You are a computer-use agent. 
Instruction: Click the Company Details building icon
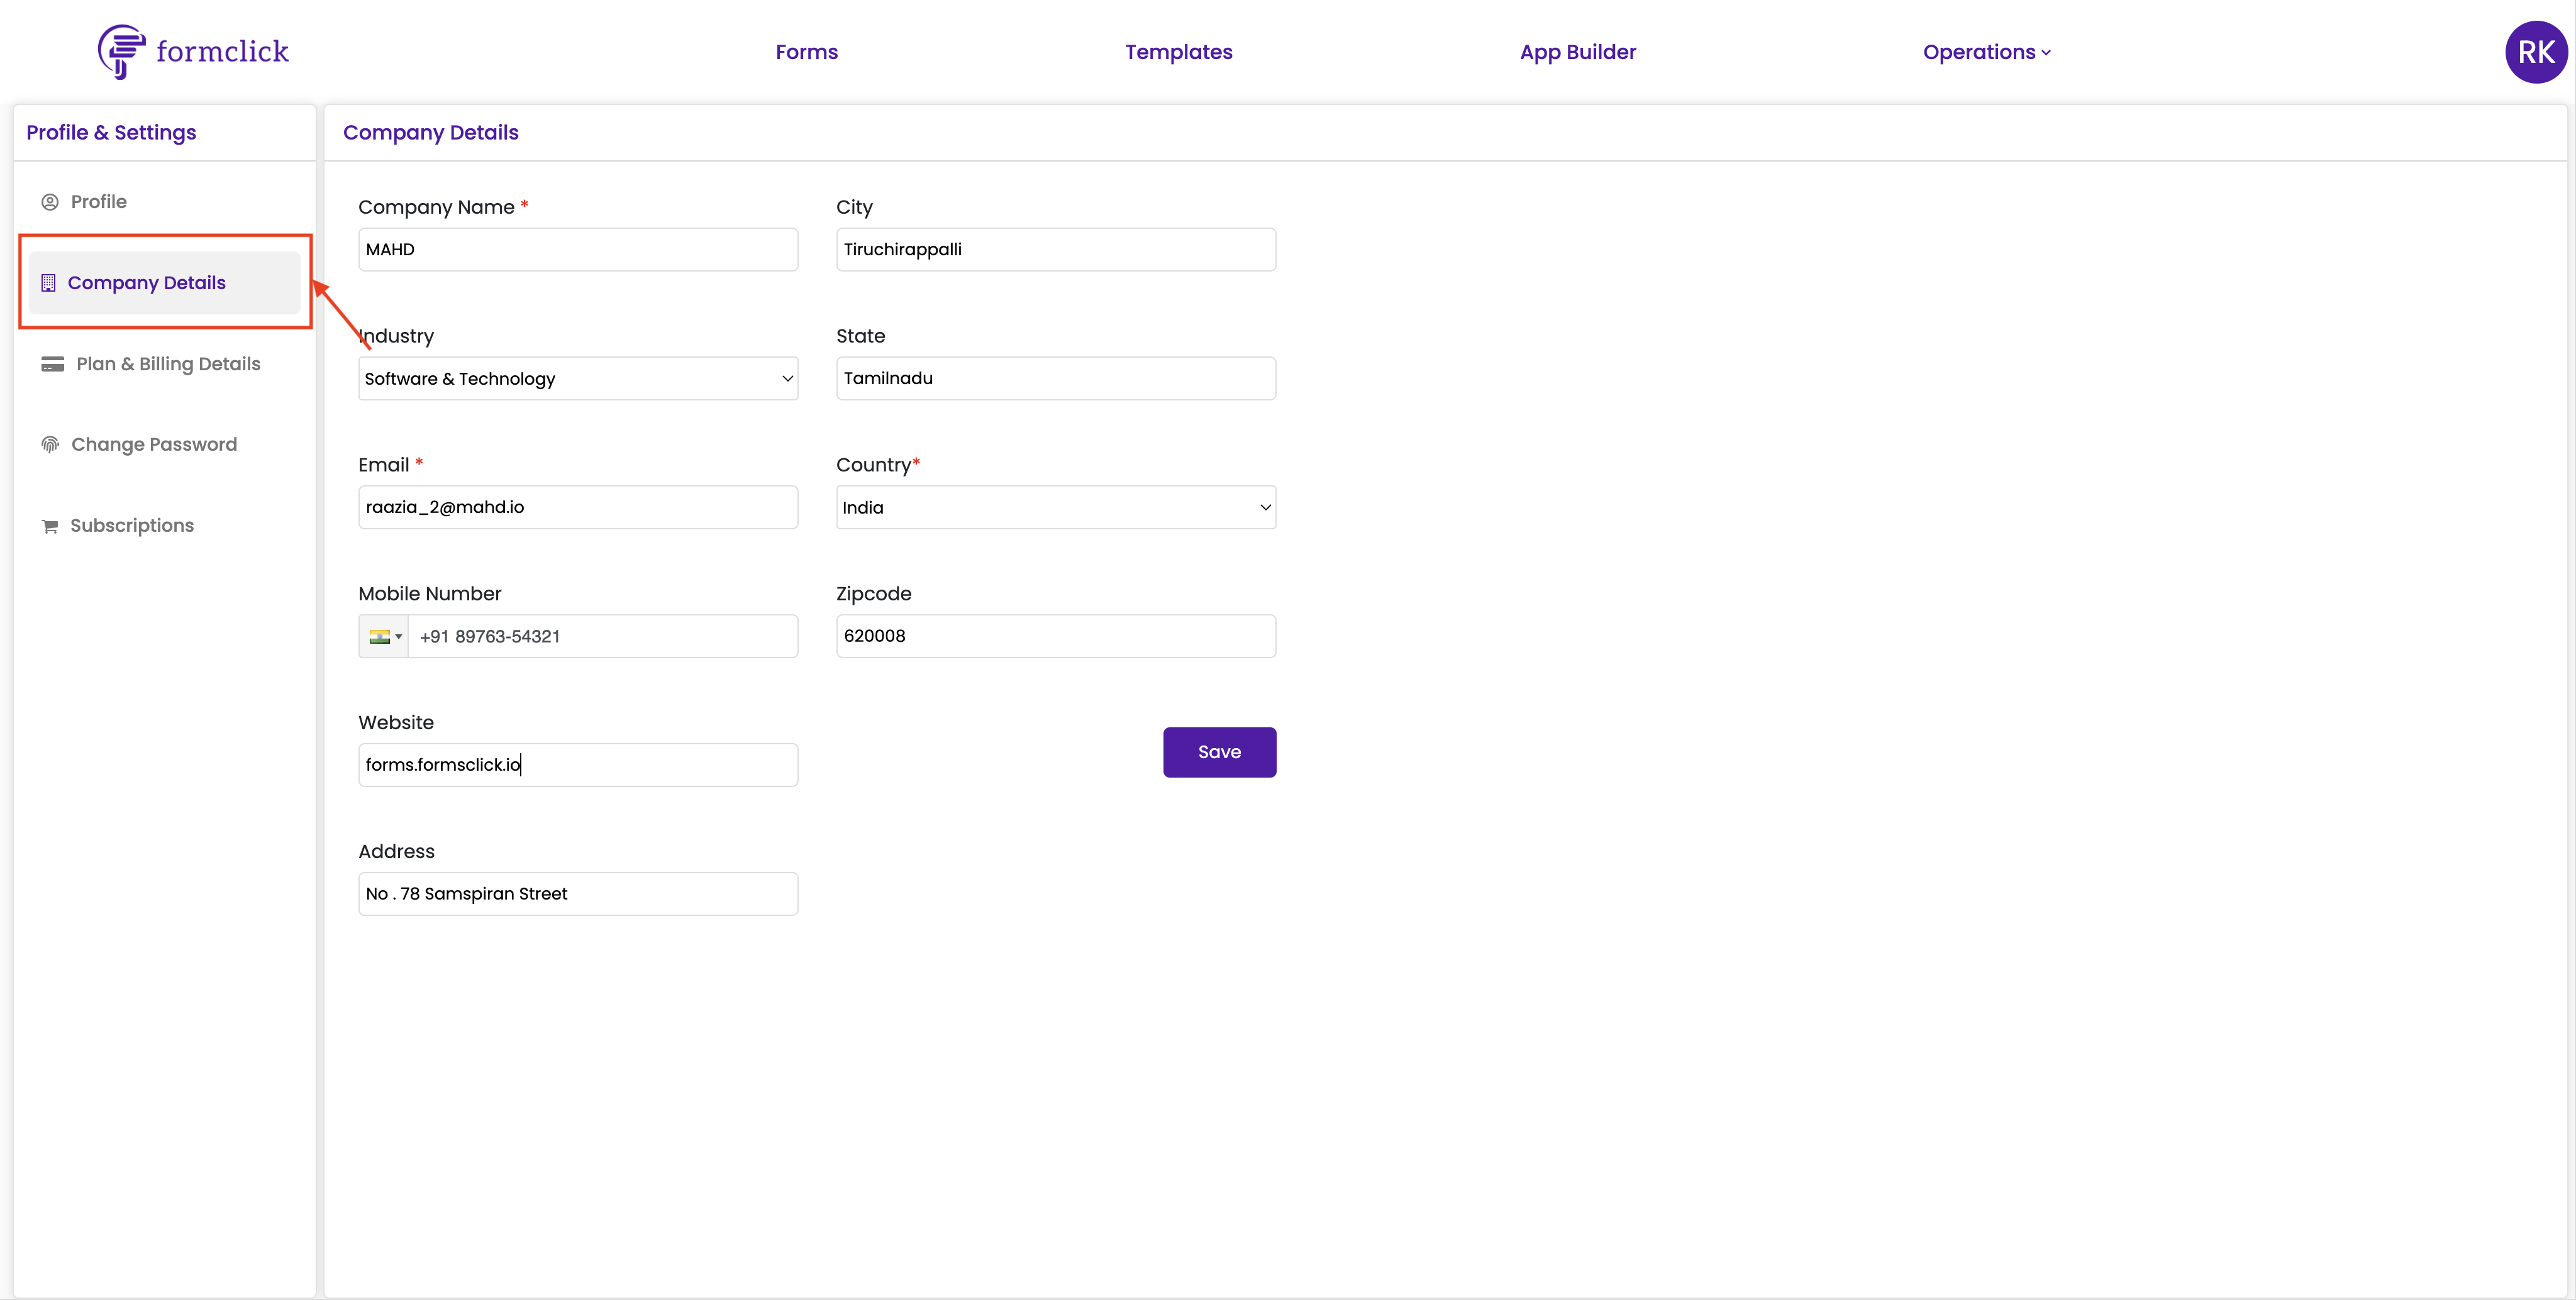click(48, 283)
